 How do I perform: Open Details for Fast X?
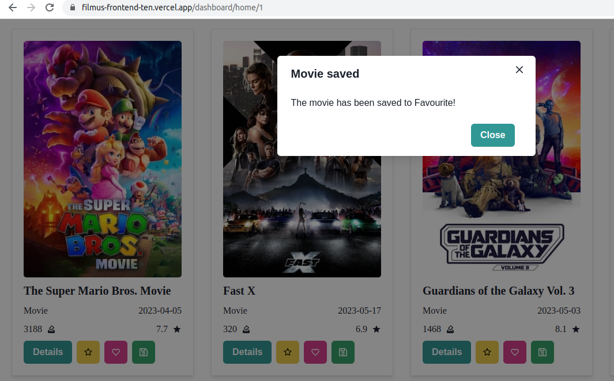pyautogui.click(x=247, y=352)
